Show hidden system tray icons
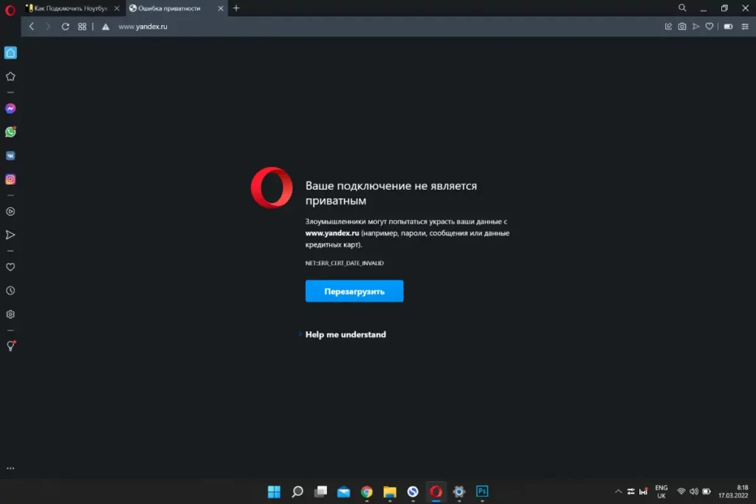The image size is (756, 504). [619, 491]
